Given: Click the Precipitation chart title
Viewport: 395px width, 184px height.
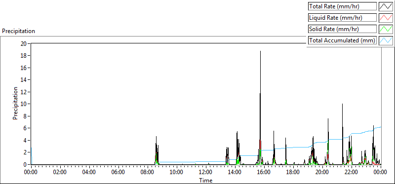Looking at the screenshot, I should coord(18,31).
